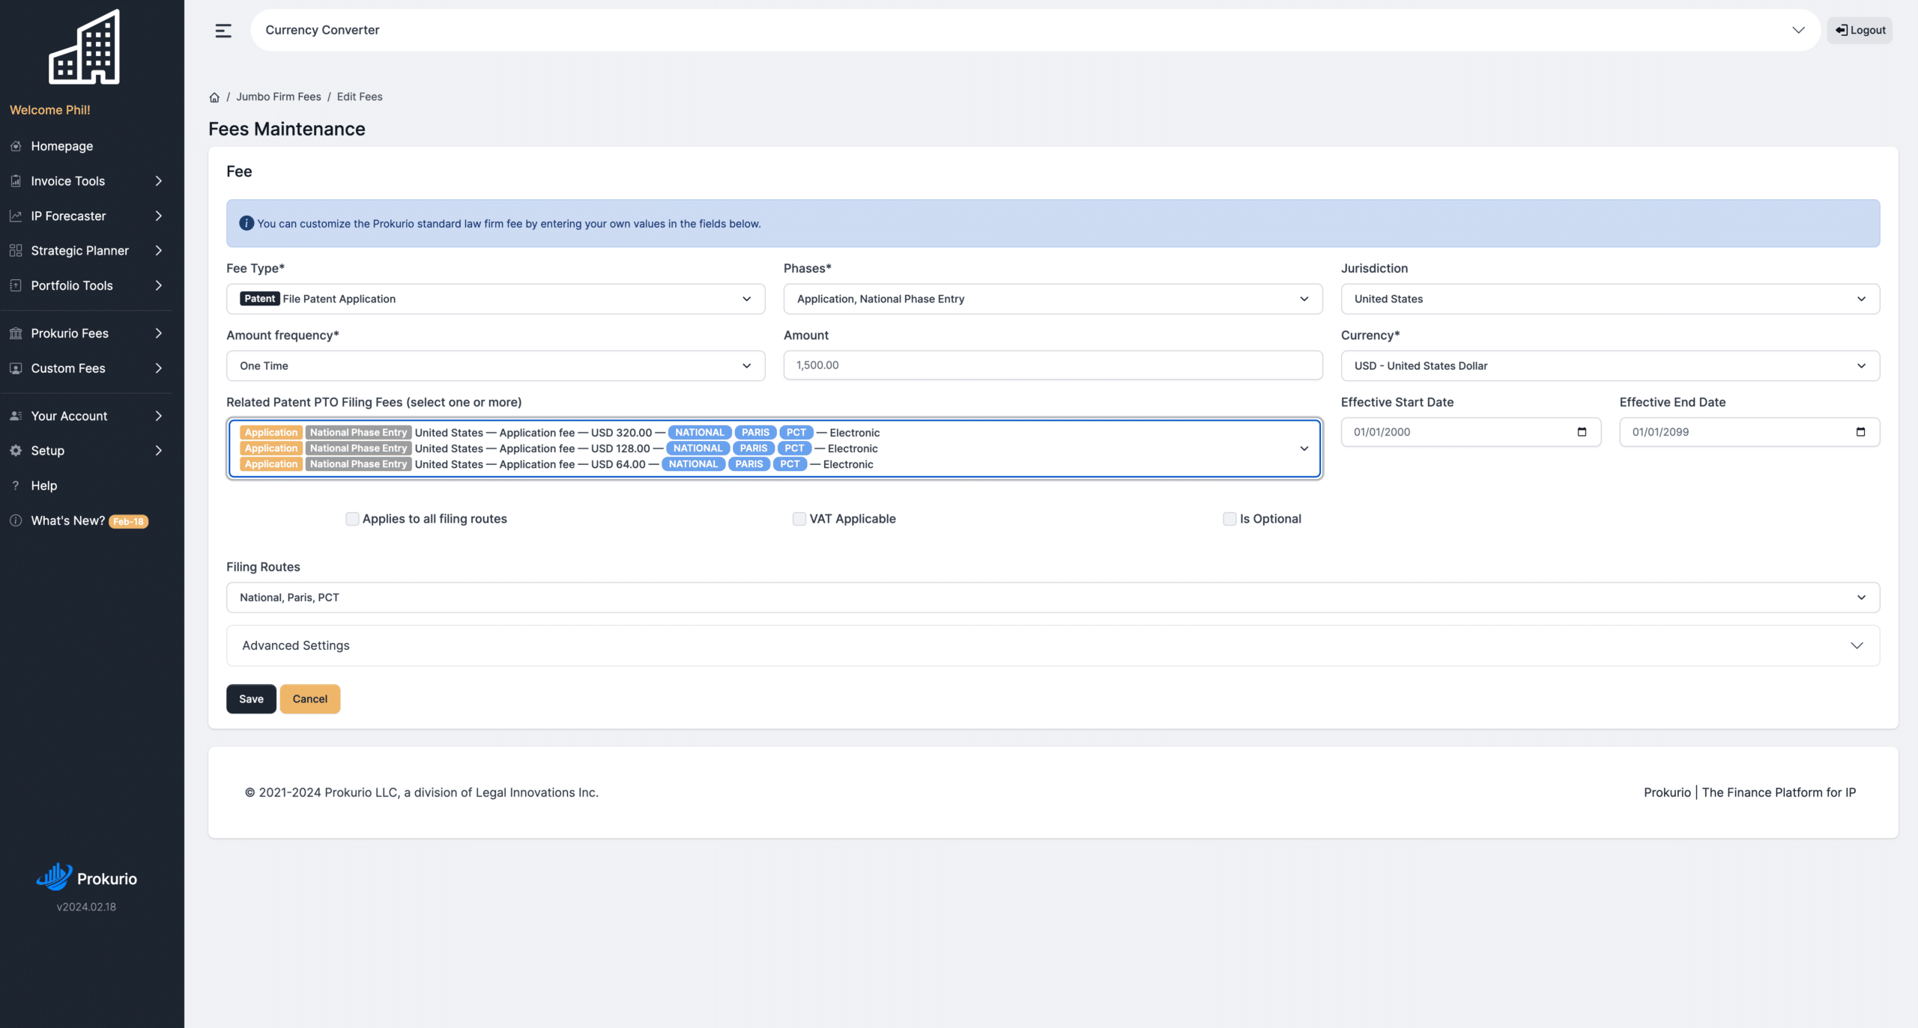Click the What's New info icon
The width and height of the screenshot is (1918, 1028).
pos(16,520)
